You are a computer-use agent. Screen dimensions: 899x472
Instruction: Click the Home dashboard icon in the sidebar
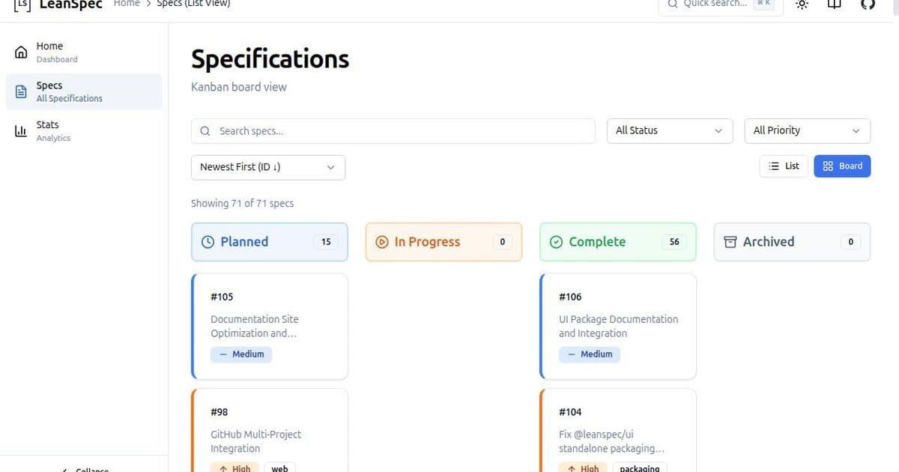22,50
